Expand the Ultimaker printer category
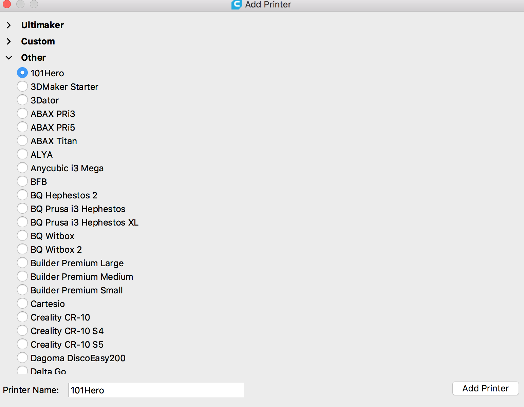 click(9, 25)
